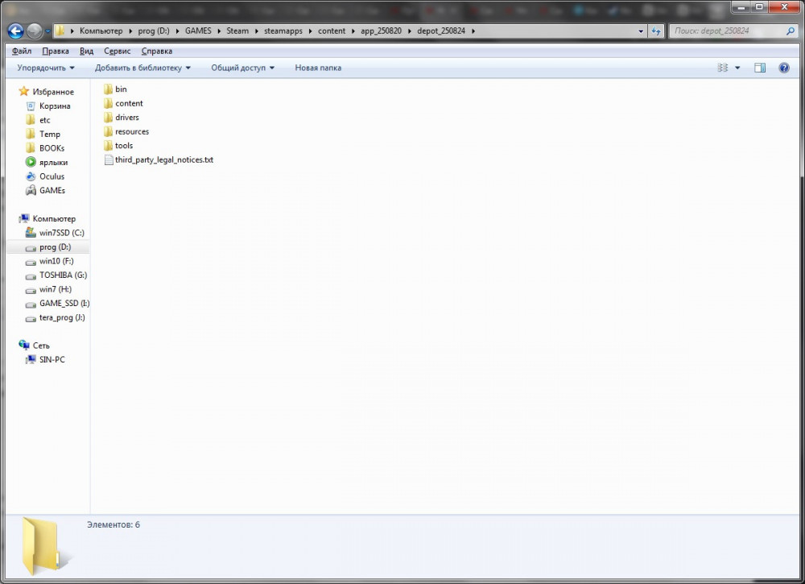Click the folder icon in address bar

tap(60, 31)
